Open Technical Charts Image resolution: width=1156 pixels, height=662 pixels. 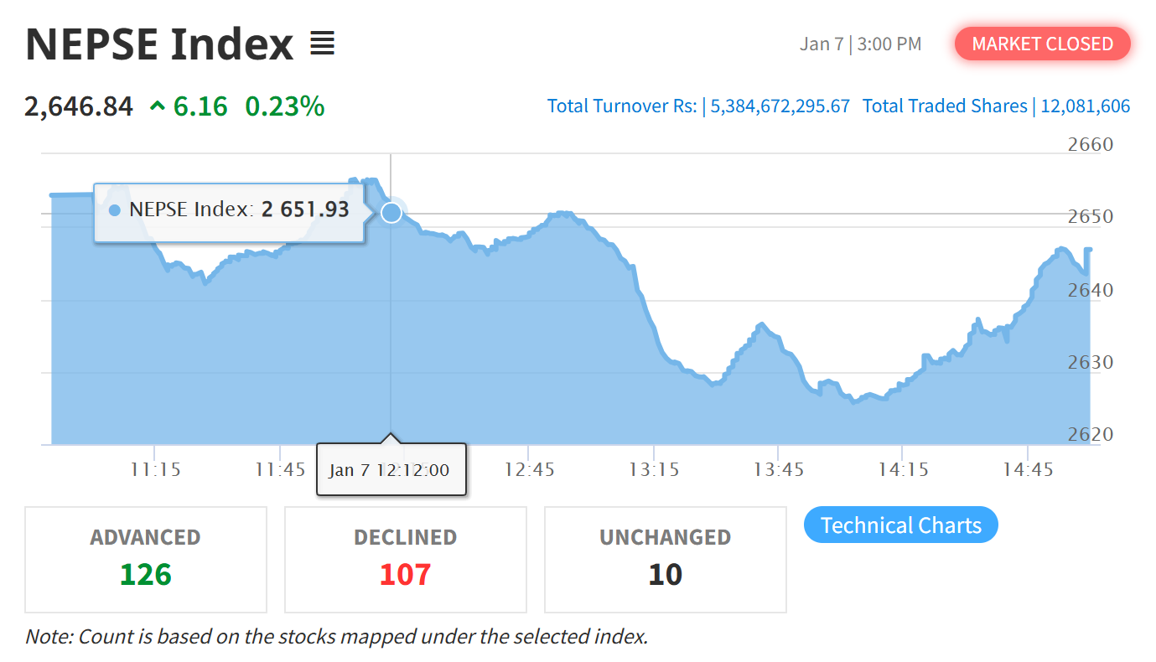pos(900,525)
